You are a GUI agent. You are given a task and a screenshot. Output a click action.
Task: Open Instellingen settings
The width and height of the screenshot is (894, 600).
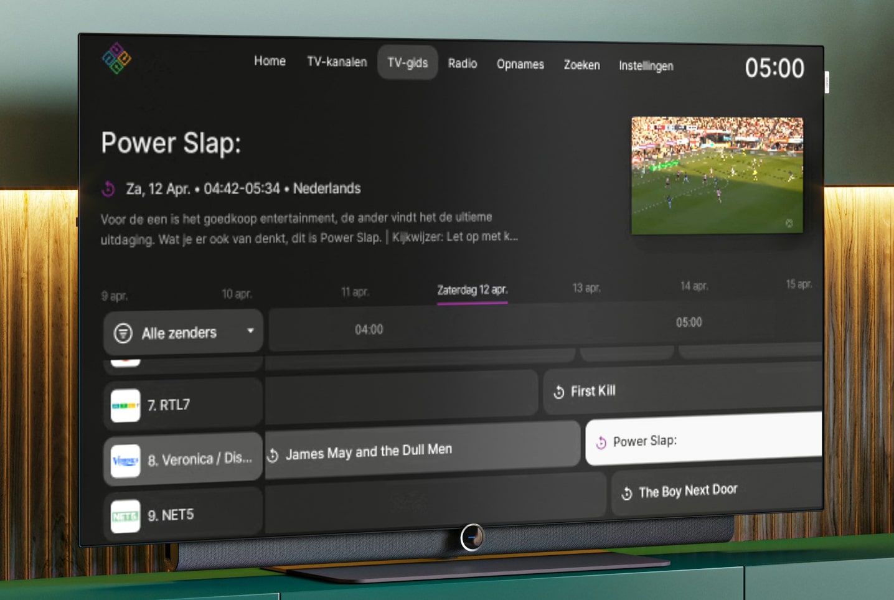click(x=646, y=65)
